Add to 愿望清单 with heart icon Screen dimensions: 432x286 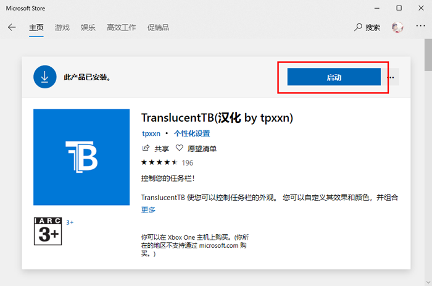tap(180, 148)
